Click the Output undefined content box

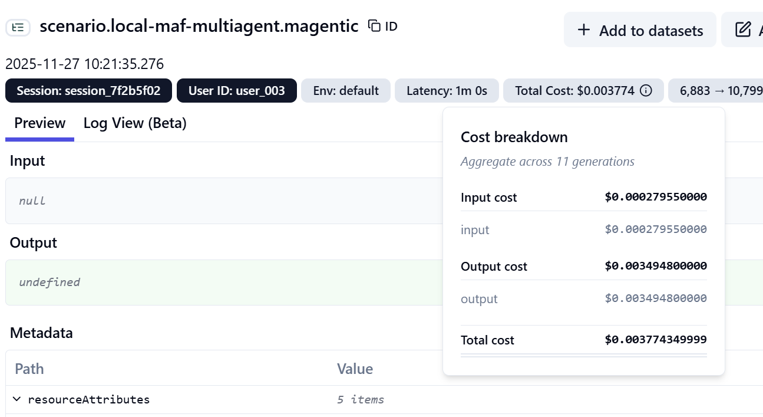(224, 282)
